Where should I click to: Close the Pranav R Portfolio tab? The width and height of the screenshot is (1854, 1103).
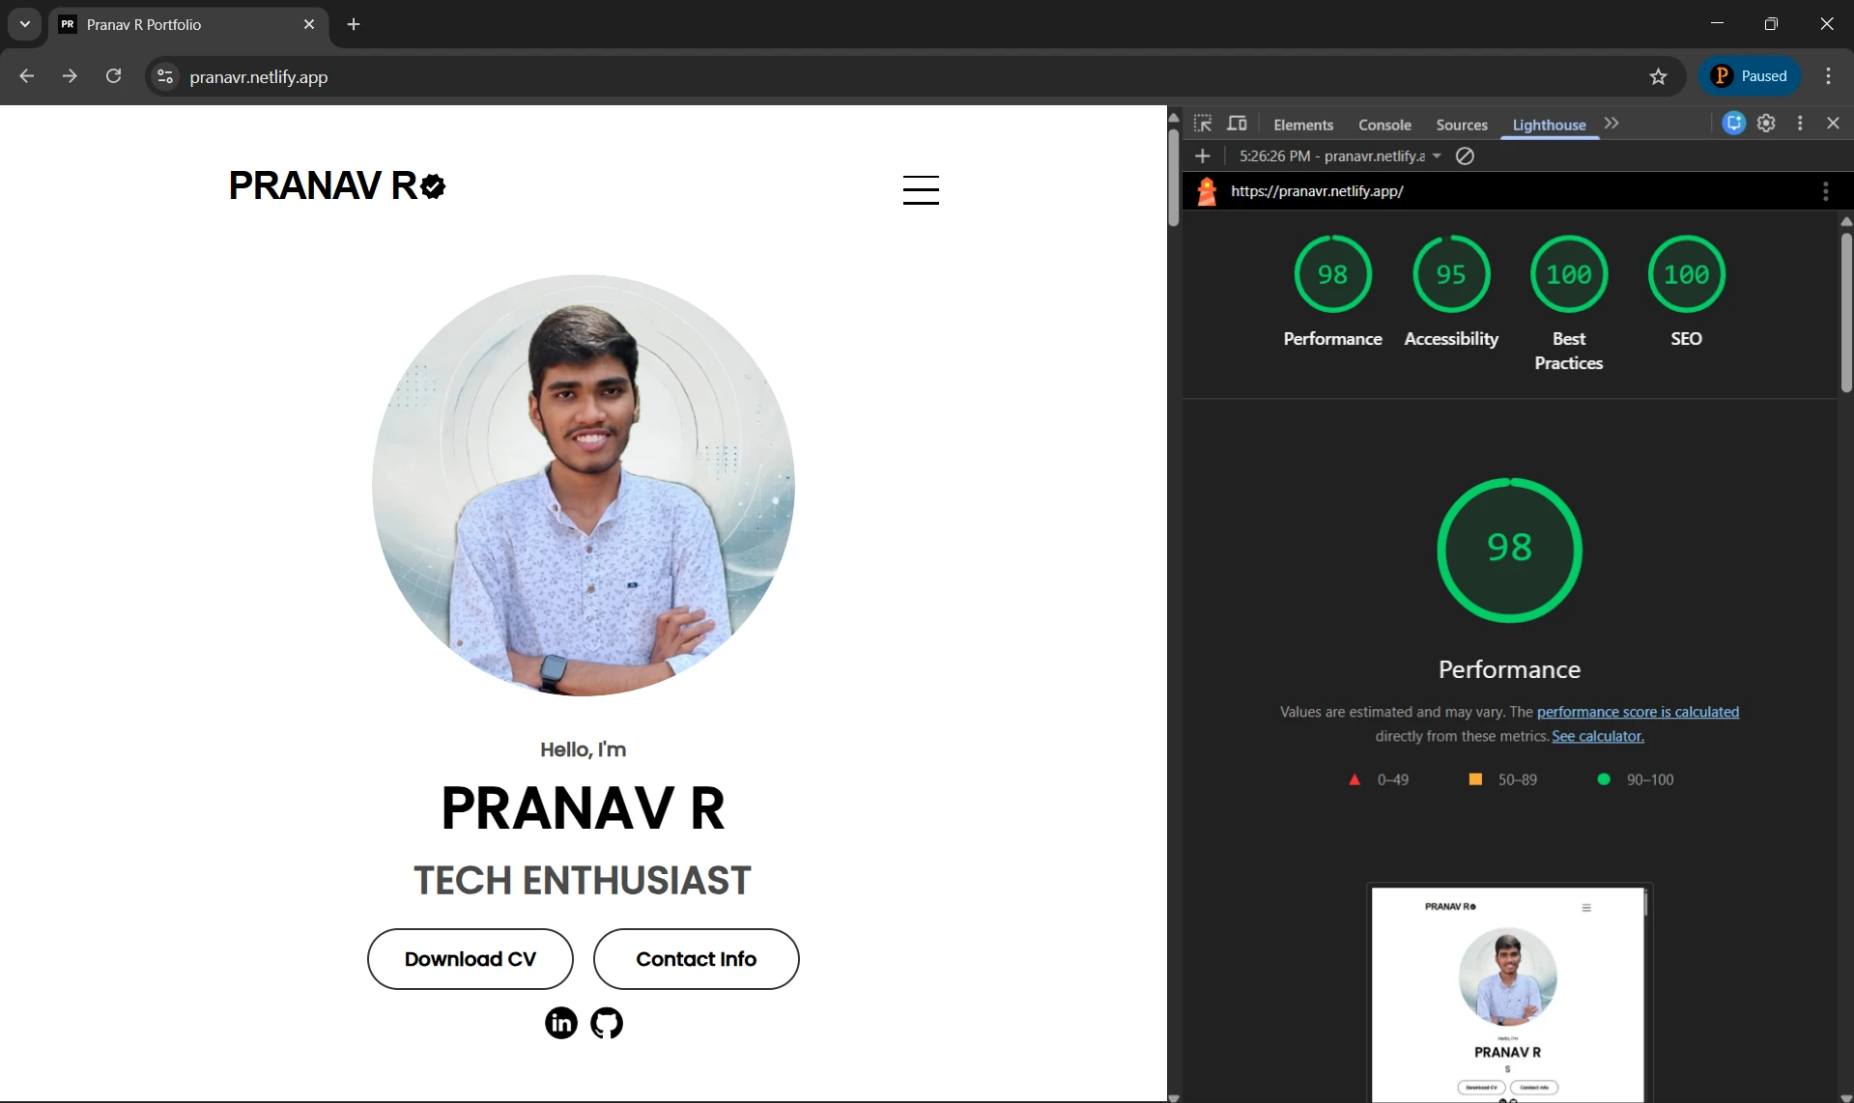click(309, 24)
